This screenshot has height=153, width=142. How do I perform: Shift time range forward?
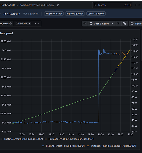118,24
